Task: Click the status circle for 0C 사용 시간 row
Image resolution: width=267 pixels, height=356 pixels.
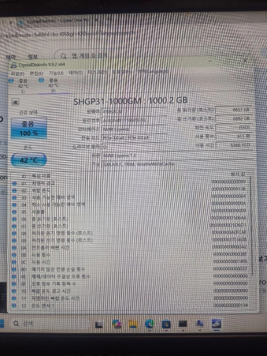Action: point(14,262)
